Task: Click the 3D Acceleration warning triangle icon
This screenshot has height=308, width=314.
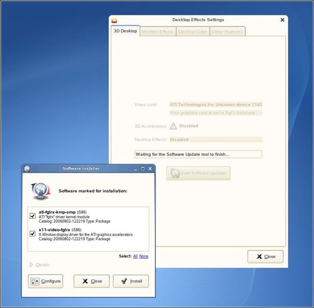Action: 173,126
